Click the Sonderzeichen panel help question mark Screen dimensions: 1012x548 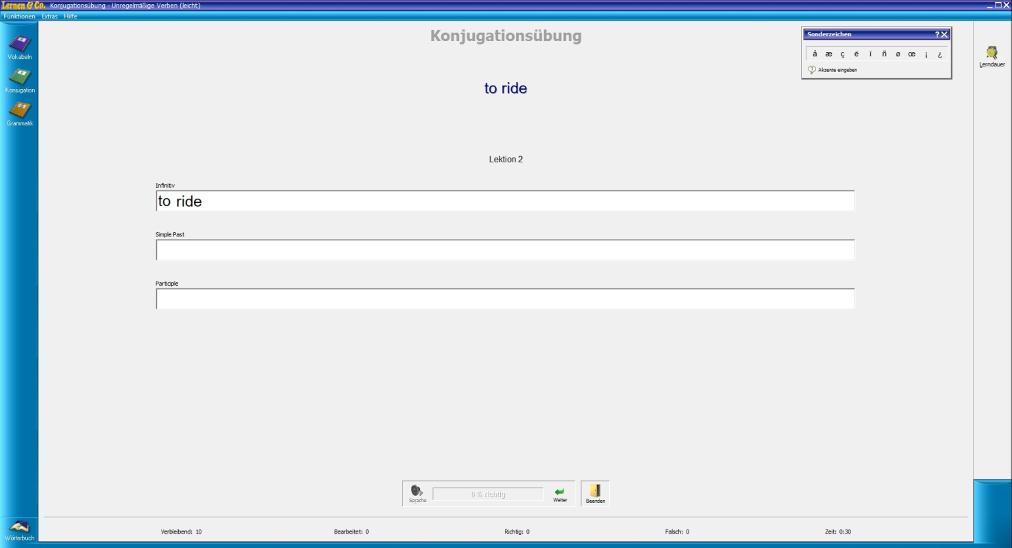[937, 34]
